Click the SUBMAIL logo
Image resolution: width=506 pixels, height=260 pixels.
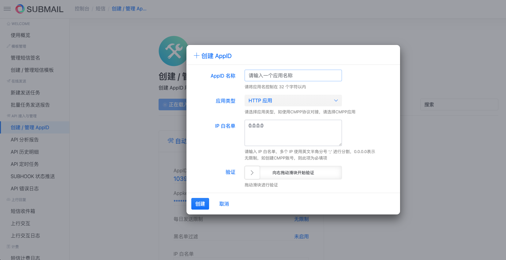click(39, 9)
